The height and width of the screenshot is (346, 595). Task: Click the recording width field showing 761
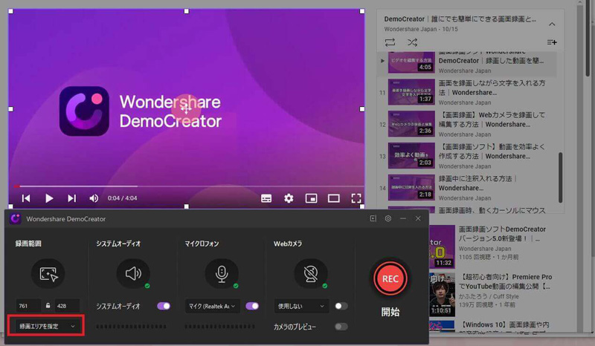coord(28,305)
